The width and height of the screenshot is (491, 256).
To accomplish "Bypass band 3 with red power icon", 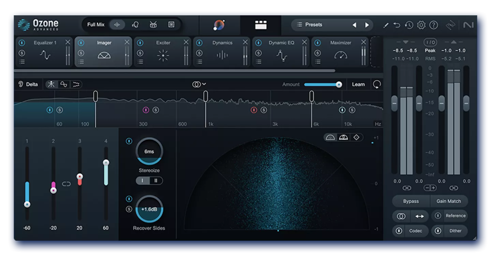I will [254, 110].
